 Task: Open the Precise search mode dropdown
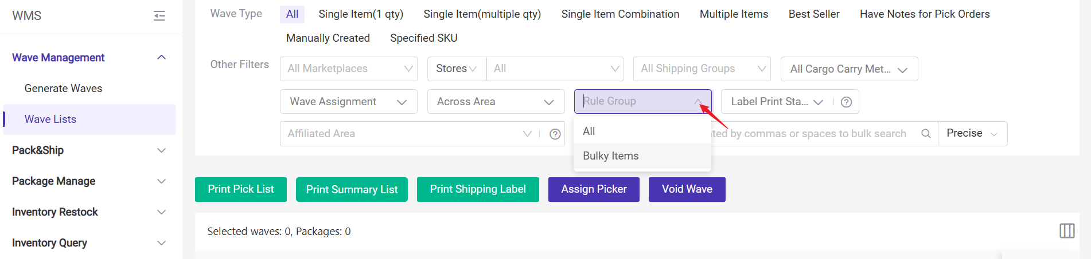click(x=972, y=133)
